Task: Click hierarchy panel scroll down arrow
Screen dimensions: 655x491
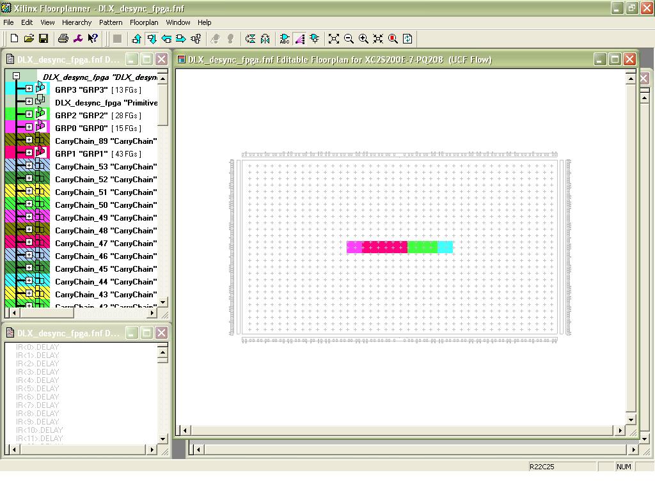Action: point(163,302)
